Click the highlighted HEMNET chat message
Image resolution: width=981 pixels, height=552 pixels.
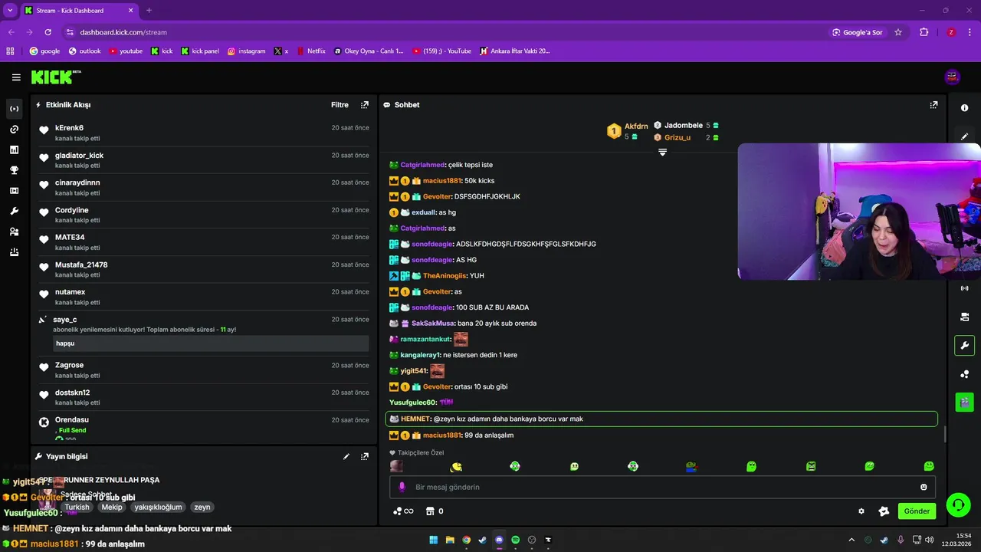tap(661, 419)
